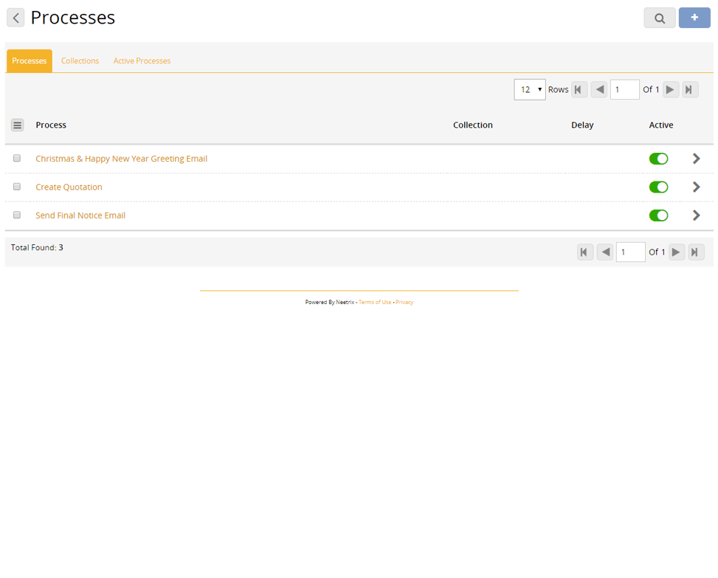Open Christmas & Happy New Year Greeting Email
The height and width of the screenshot is (578, 718).
pyautogui.click(x=121, y=159)
